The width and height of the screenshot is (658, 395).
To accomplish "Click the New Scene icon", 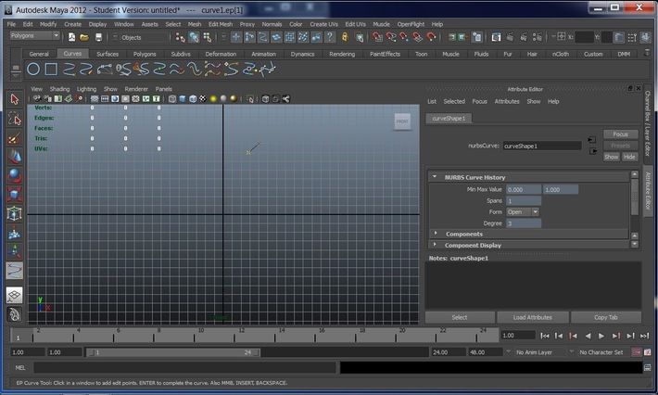I will tap(71, 37).
